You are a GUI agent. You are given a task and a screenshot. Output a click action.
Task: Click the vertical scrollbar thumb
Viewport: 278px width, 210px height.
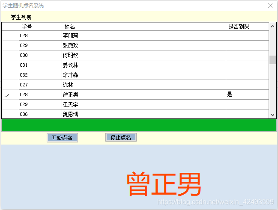pos(272,60)
